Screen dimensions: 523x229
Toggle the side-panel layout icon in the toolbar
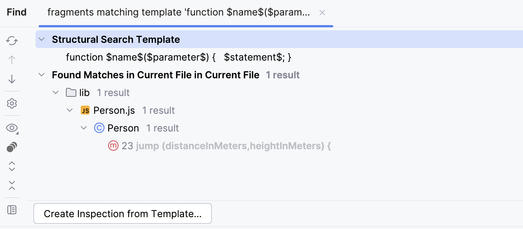tap(12, 210)
